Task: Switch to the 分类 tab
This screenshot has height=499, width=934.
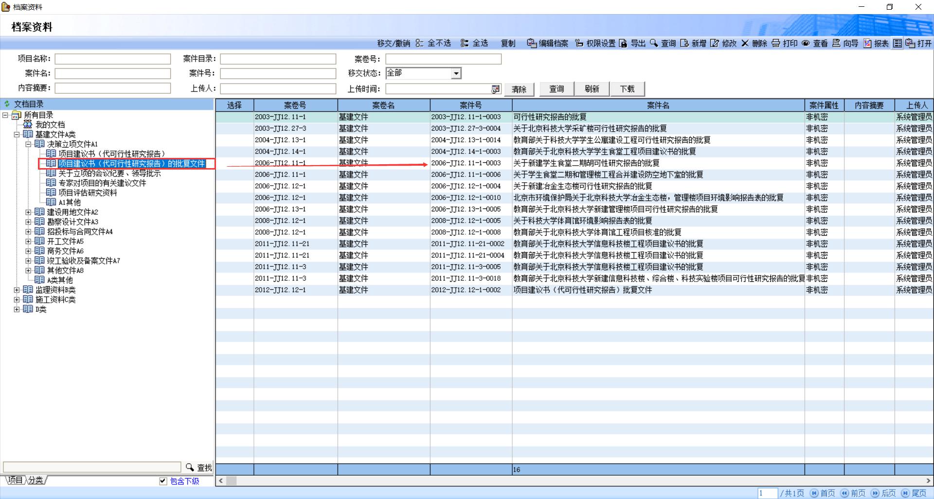Action: coord(35,480)
